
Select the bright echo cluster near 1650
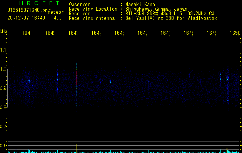coord(227,77)
